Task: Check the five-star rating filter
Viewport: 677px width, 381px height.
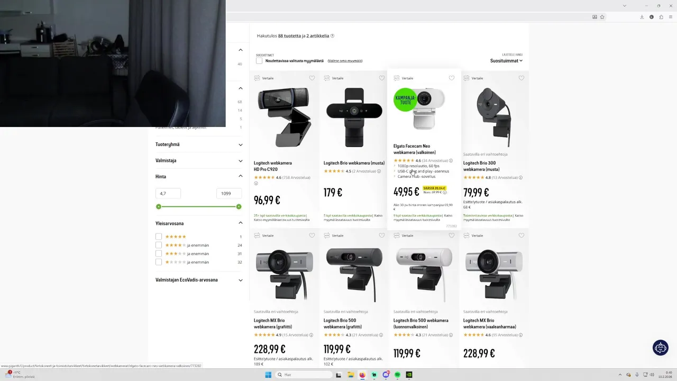Action: click(x=159, y=237)
